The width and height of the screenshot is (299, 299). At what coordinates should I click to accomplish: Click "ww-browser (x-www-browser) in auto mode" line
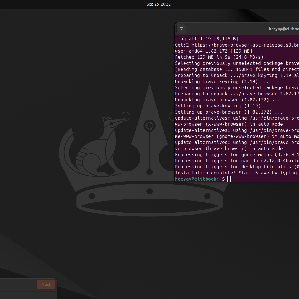(229, 124)
